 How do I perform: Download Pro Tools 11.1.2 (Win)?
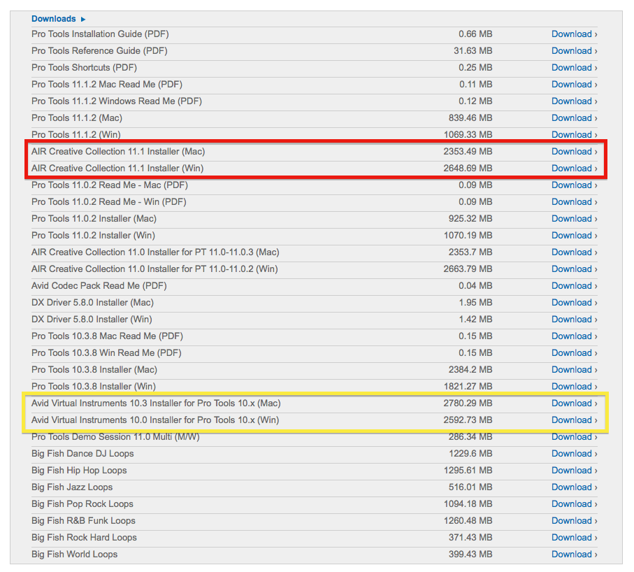(574, 135)
